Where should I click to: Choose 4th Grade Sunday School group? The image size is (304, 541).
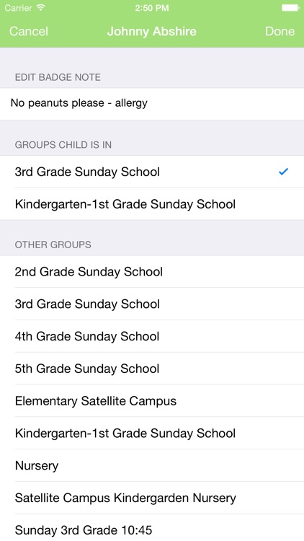[152, 336]
